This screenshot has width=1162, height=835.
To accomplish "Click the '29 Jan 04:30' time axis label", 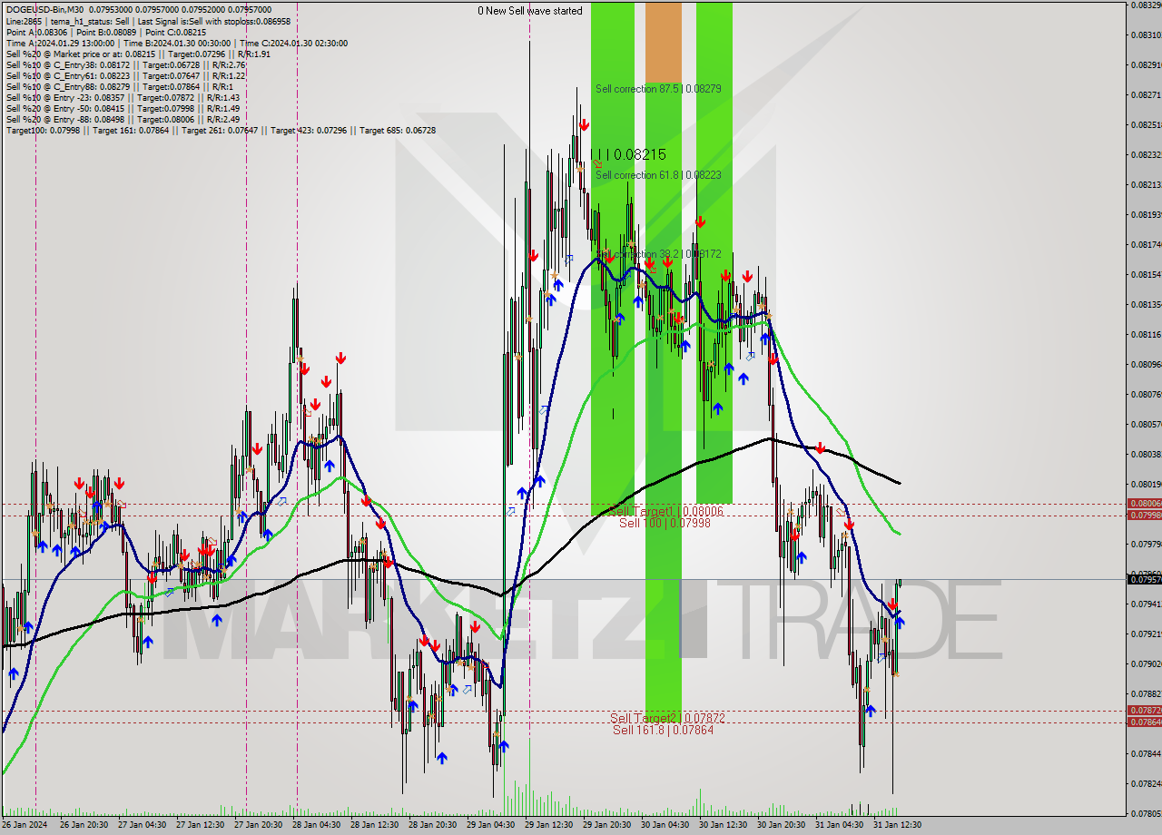I will point(490,825).
